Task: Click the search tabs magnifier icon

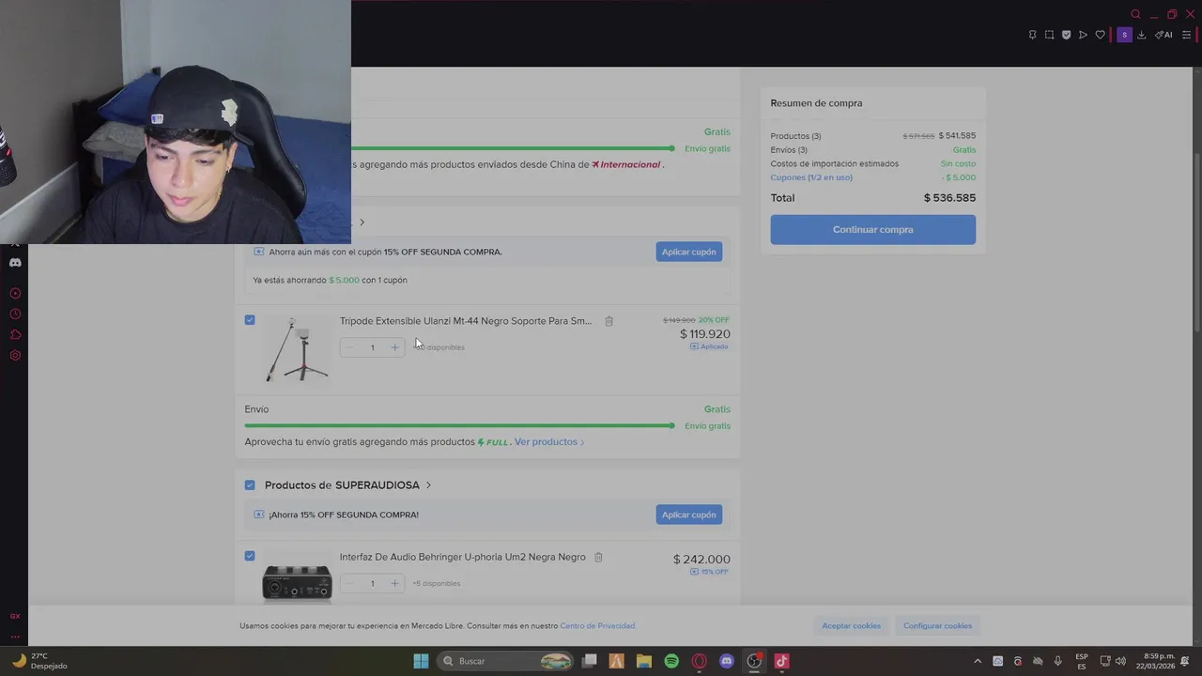Action: click(x=1135, y=14)
